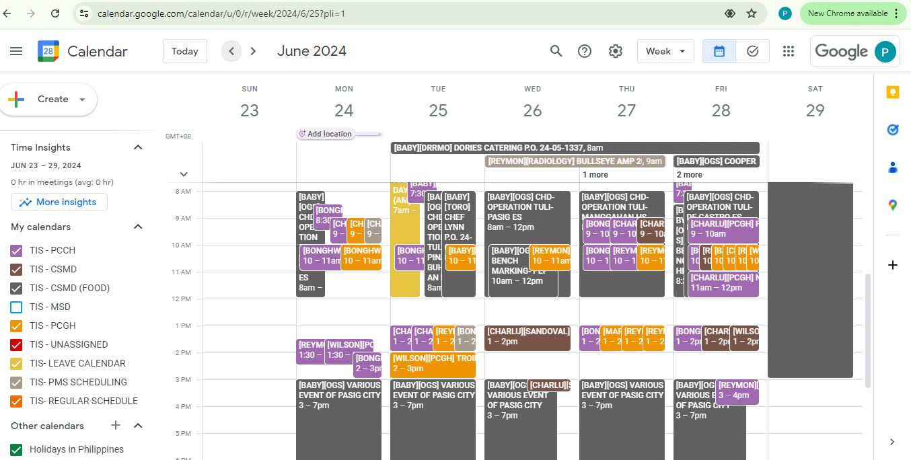Viewport: 911px width, 460px height.
Task: Select Monday 24 date header
Action: tap(344, 110)
